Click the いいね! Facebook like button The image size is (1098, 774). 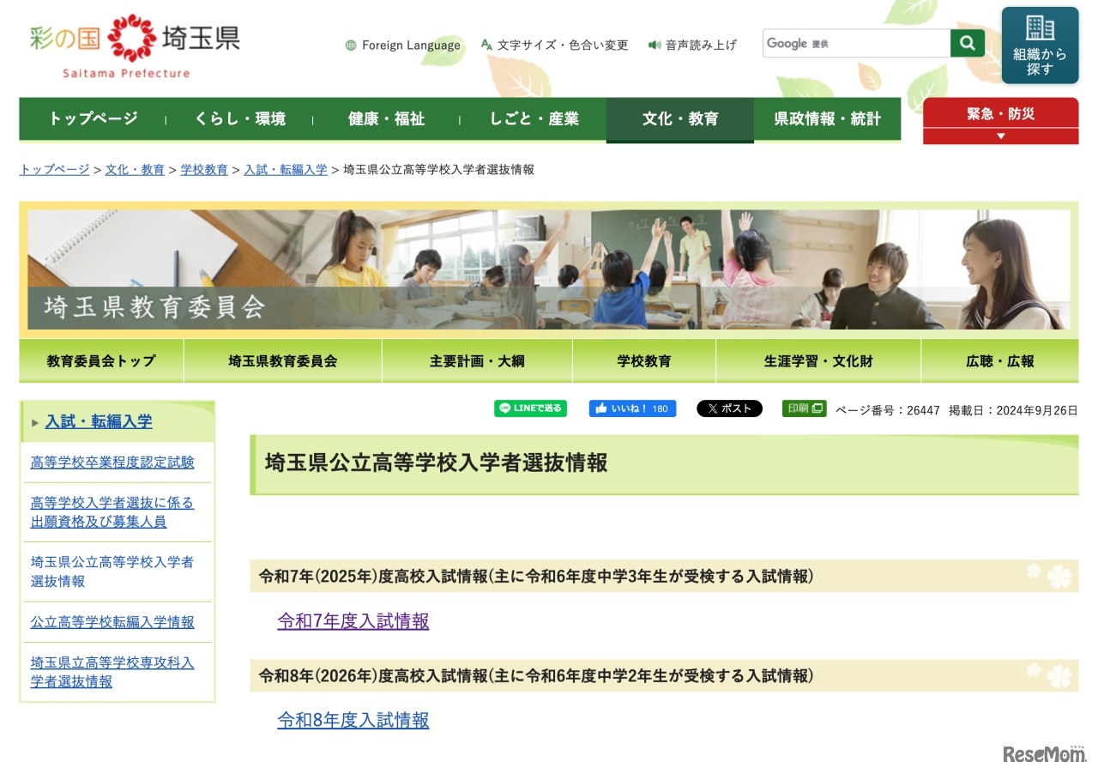[x=632, y=408]
